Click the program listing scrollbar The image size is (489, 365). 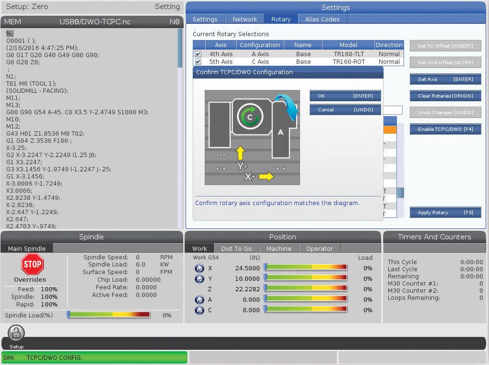click(180, 48)
